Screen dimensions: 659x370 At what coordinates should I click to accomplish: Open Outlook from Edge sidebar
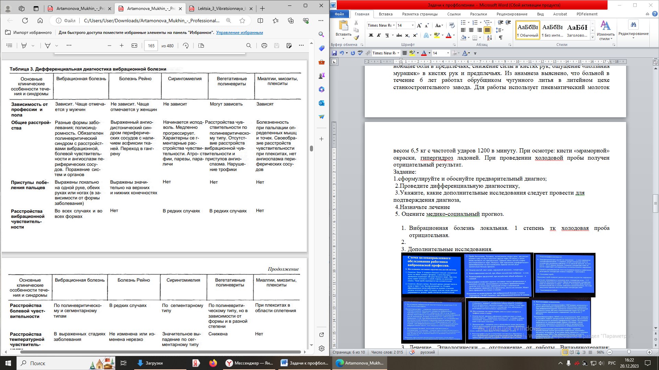click(x=321, y=103)
